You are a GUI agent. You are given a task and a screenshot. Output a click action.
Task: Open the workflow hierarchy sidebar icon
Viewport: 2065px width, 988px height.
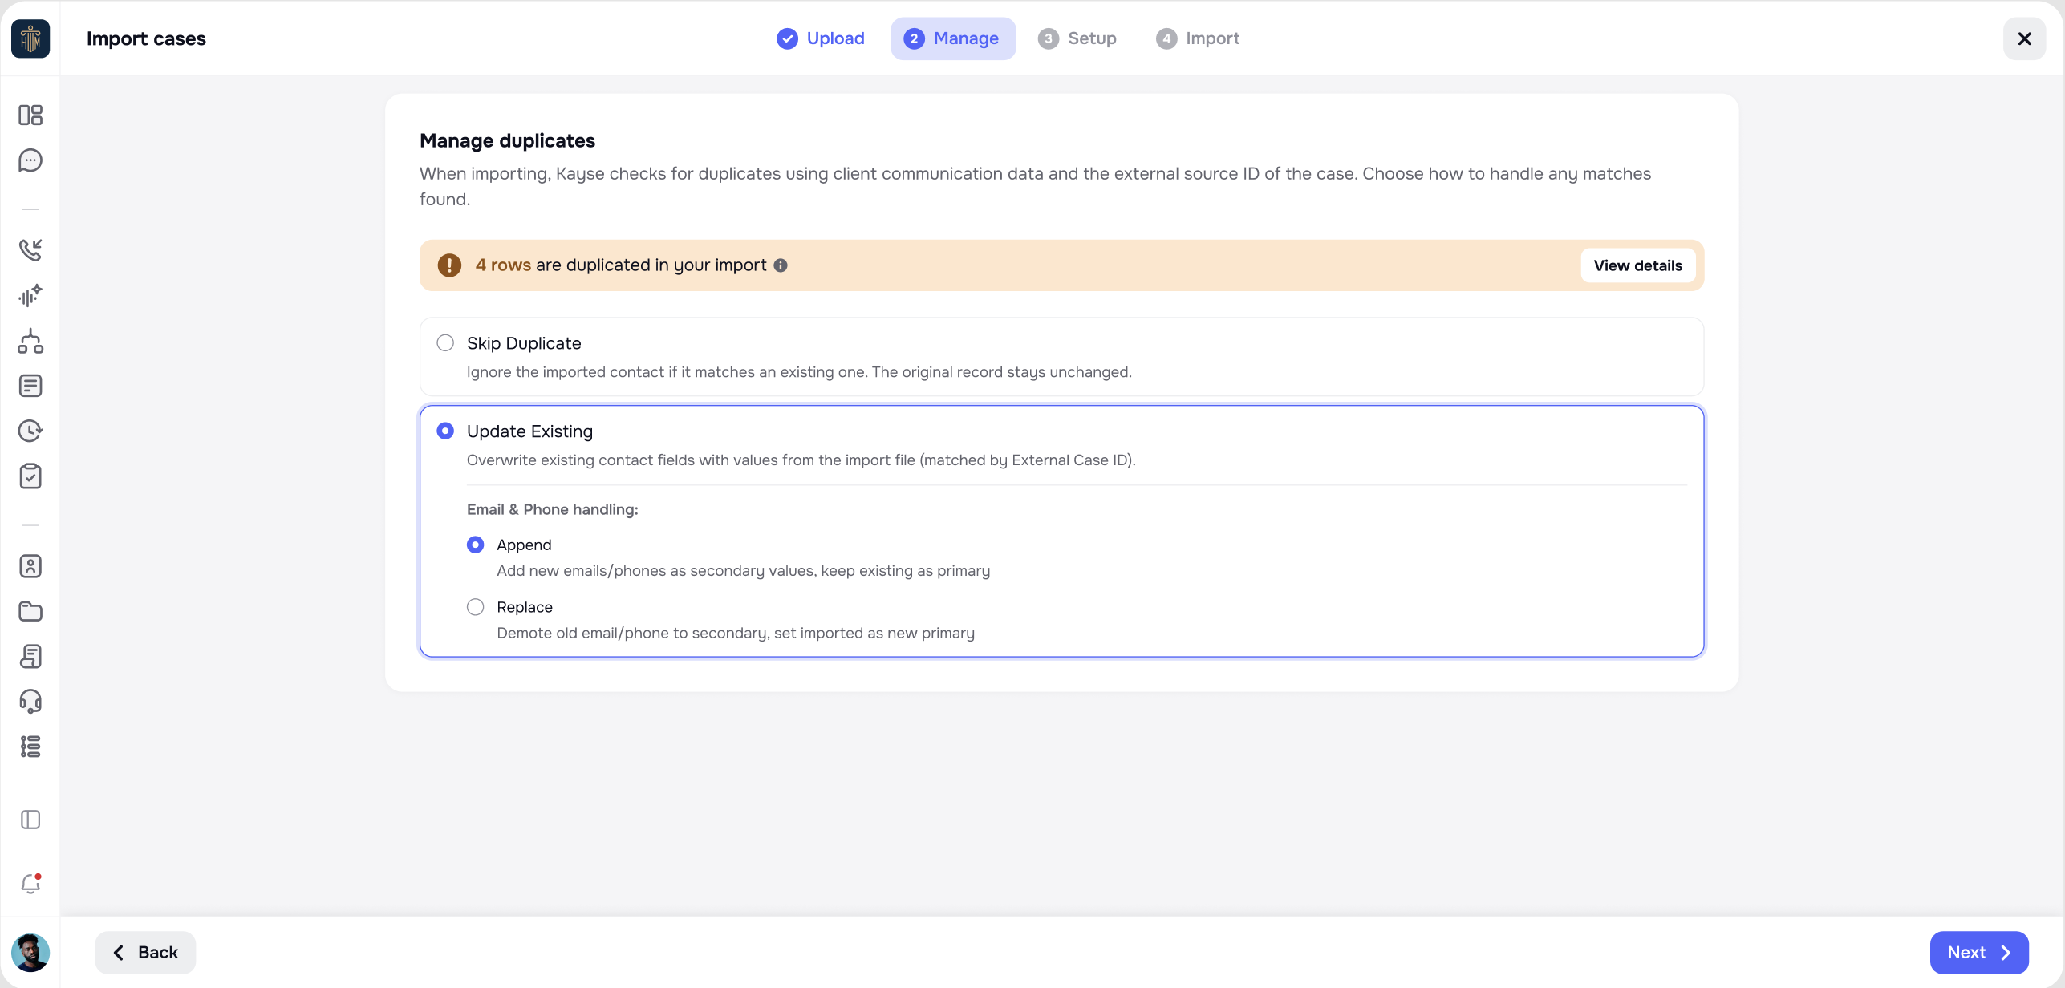pyautogui.click(x=30, y=341)
